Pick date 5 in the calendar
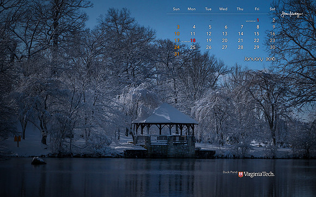The width and height of the screenshot is (316, 197). click(210, 27)
